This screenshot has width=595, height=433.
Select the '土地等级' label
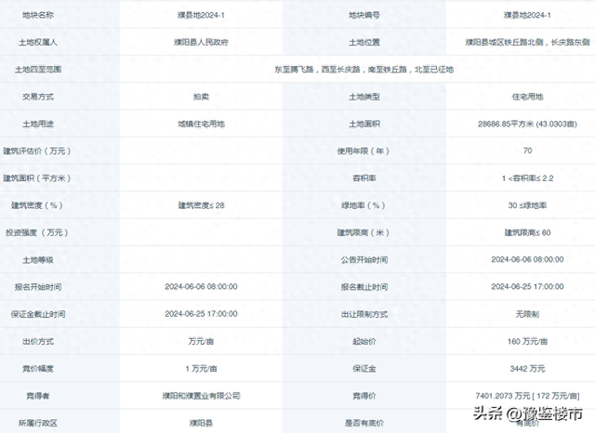[38, 260]
